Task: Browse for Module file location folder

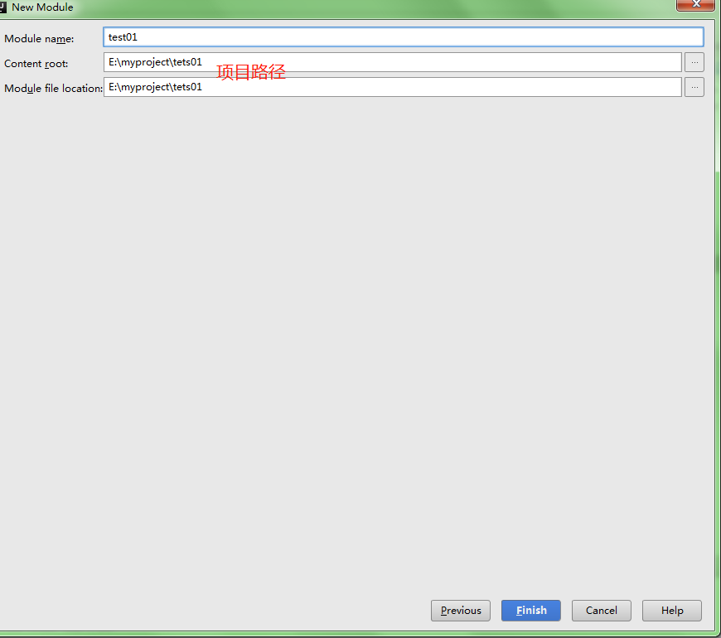Action: pyautogui.click(x=694, y=87)
